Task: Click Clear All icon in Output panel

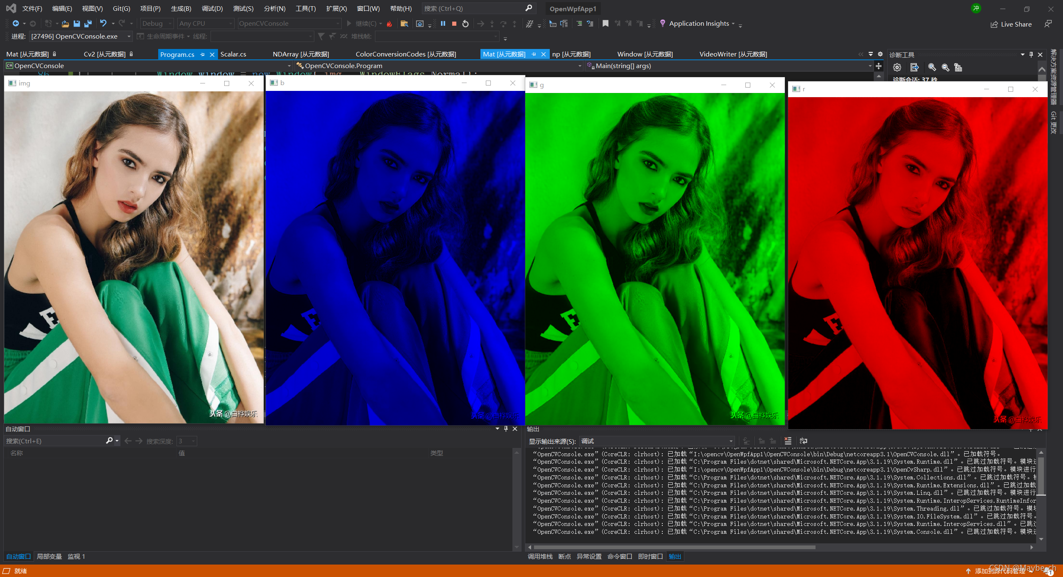Action: coord(788,441)
